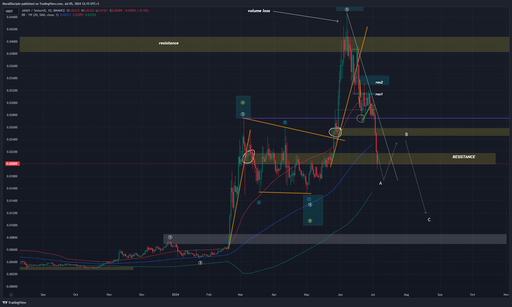The width and height of the screenshot is (512, 307).
Task: Select the circled wave 4 marker
Action: tap(310, 205)
